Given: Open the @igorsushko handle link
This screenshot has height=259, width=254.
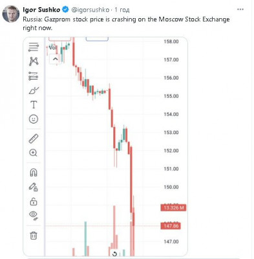Looking at the screenshot, I should 90,10.
